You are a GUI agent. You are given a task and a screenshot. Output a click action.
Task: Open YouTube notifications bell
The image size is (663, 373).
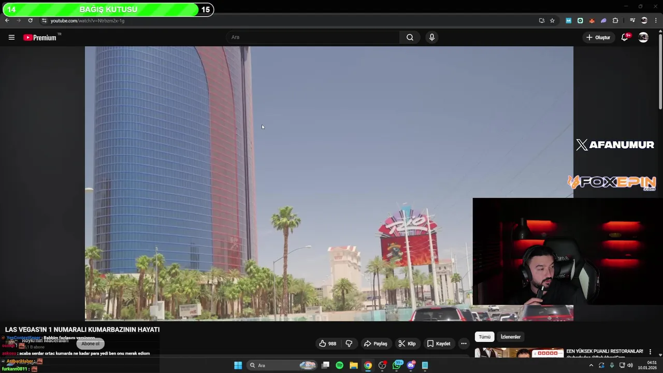click(625, 37)
